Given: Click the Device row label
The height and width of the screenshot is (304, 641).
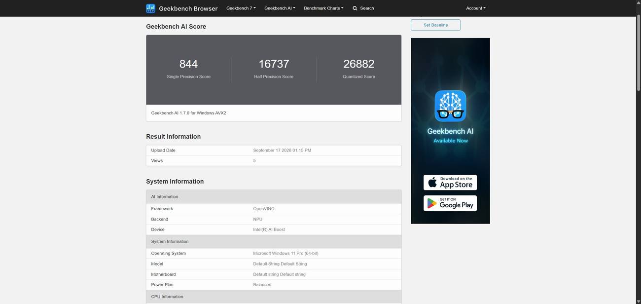Looking at the screenshot, I should click(x=158, y=229).
